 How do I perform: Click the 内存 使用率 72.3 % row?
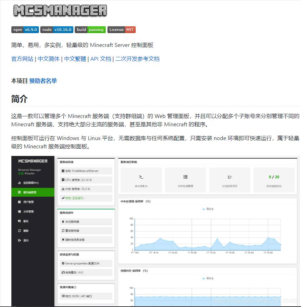(86, 189)
